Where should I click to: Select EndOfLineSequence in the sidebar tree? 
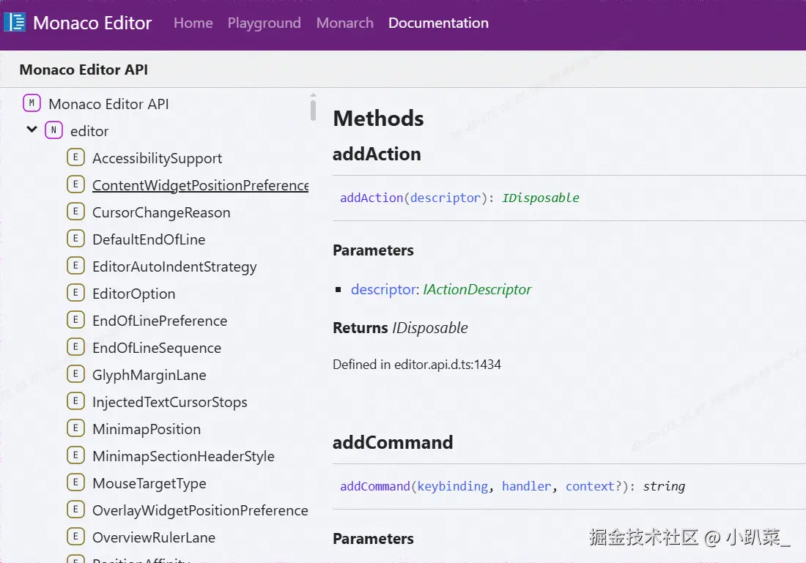[x=156, y=348]
